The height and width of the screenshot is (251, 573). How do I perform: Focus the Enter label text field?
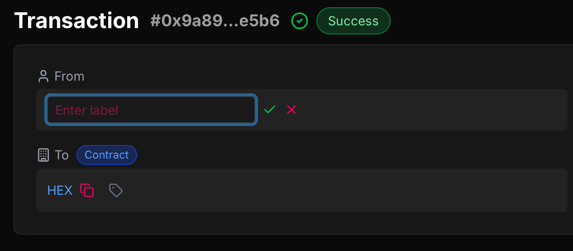[151, 110]
